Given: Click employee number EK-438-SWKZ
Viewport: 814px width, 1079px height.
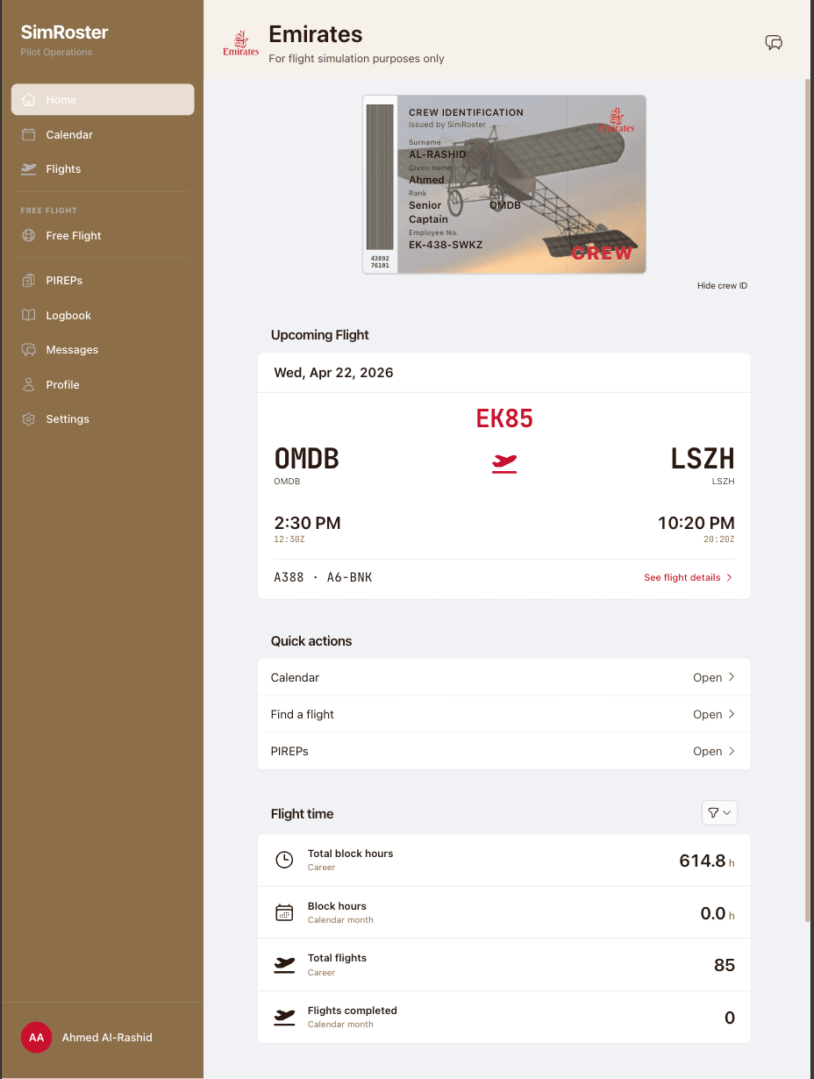Looking at the screenshot, I should tap(446, 246).
